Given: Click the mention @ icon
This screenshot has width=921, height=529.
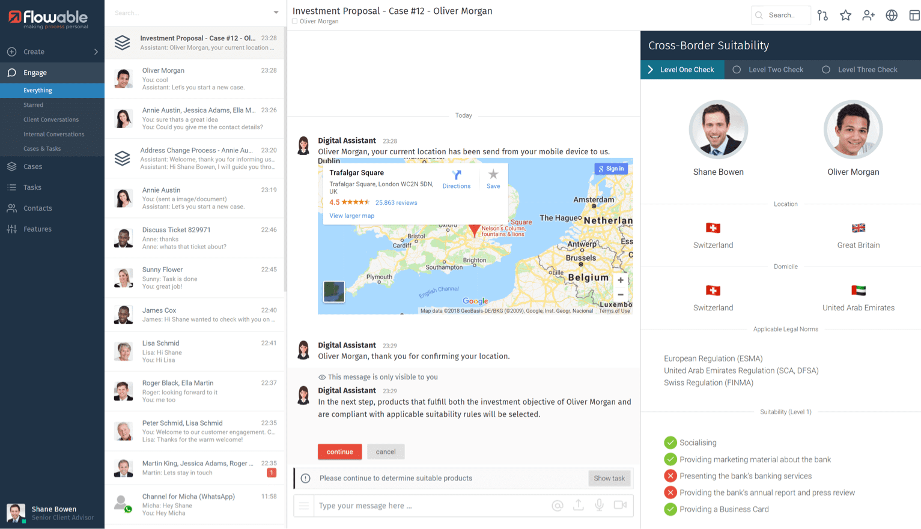Looking at the screenshot, I should pos(558,506).
